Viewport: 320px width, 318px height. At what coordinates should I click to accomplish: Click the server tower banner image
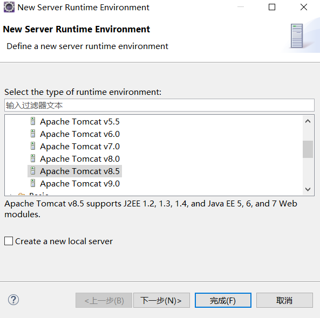click(297, 36)
